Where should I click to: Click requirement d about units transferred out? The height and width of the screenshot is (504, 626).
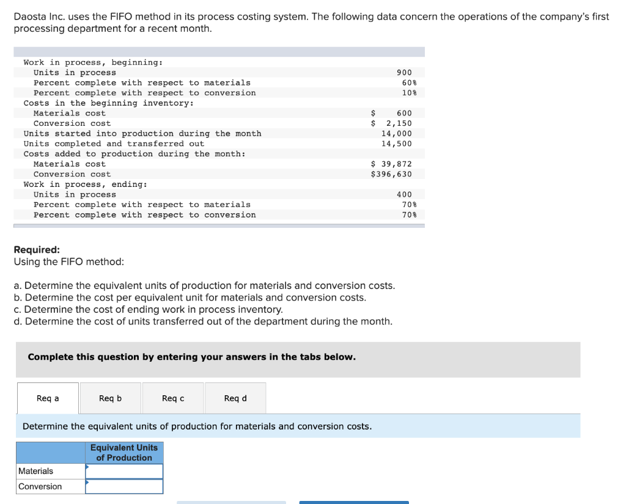pos(203,321)
